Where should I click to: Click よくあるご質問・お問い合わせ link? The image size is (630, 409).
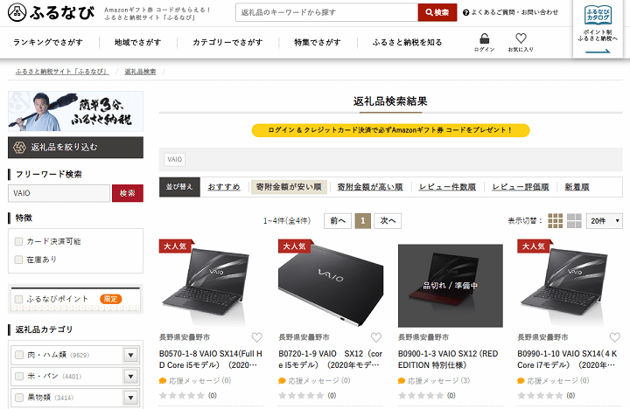[x=514, y=12]
